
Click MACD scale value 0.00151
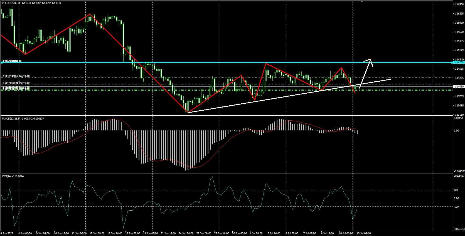click(458, 118)
